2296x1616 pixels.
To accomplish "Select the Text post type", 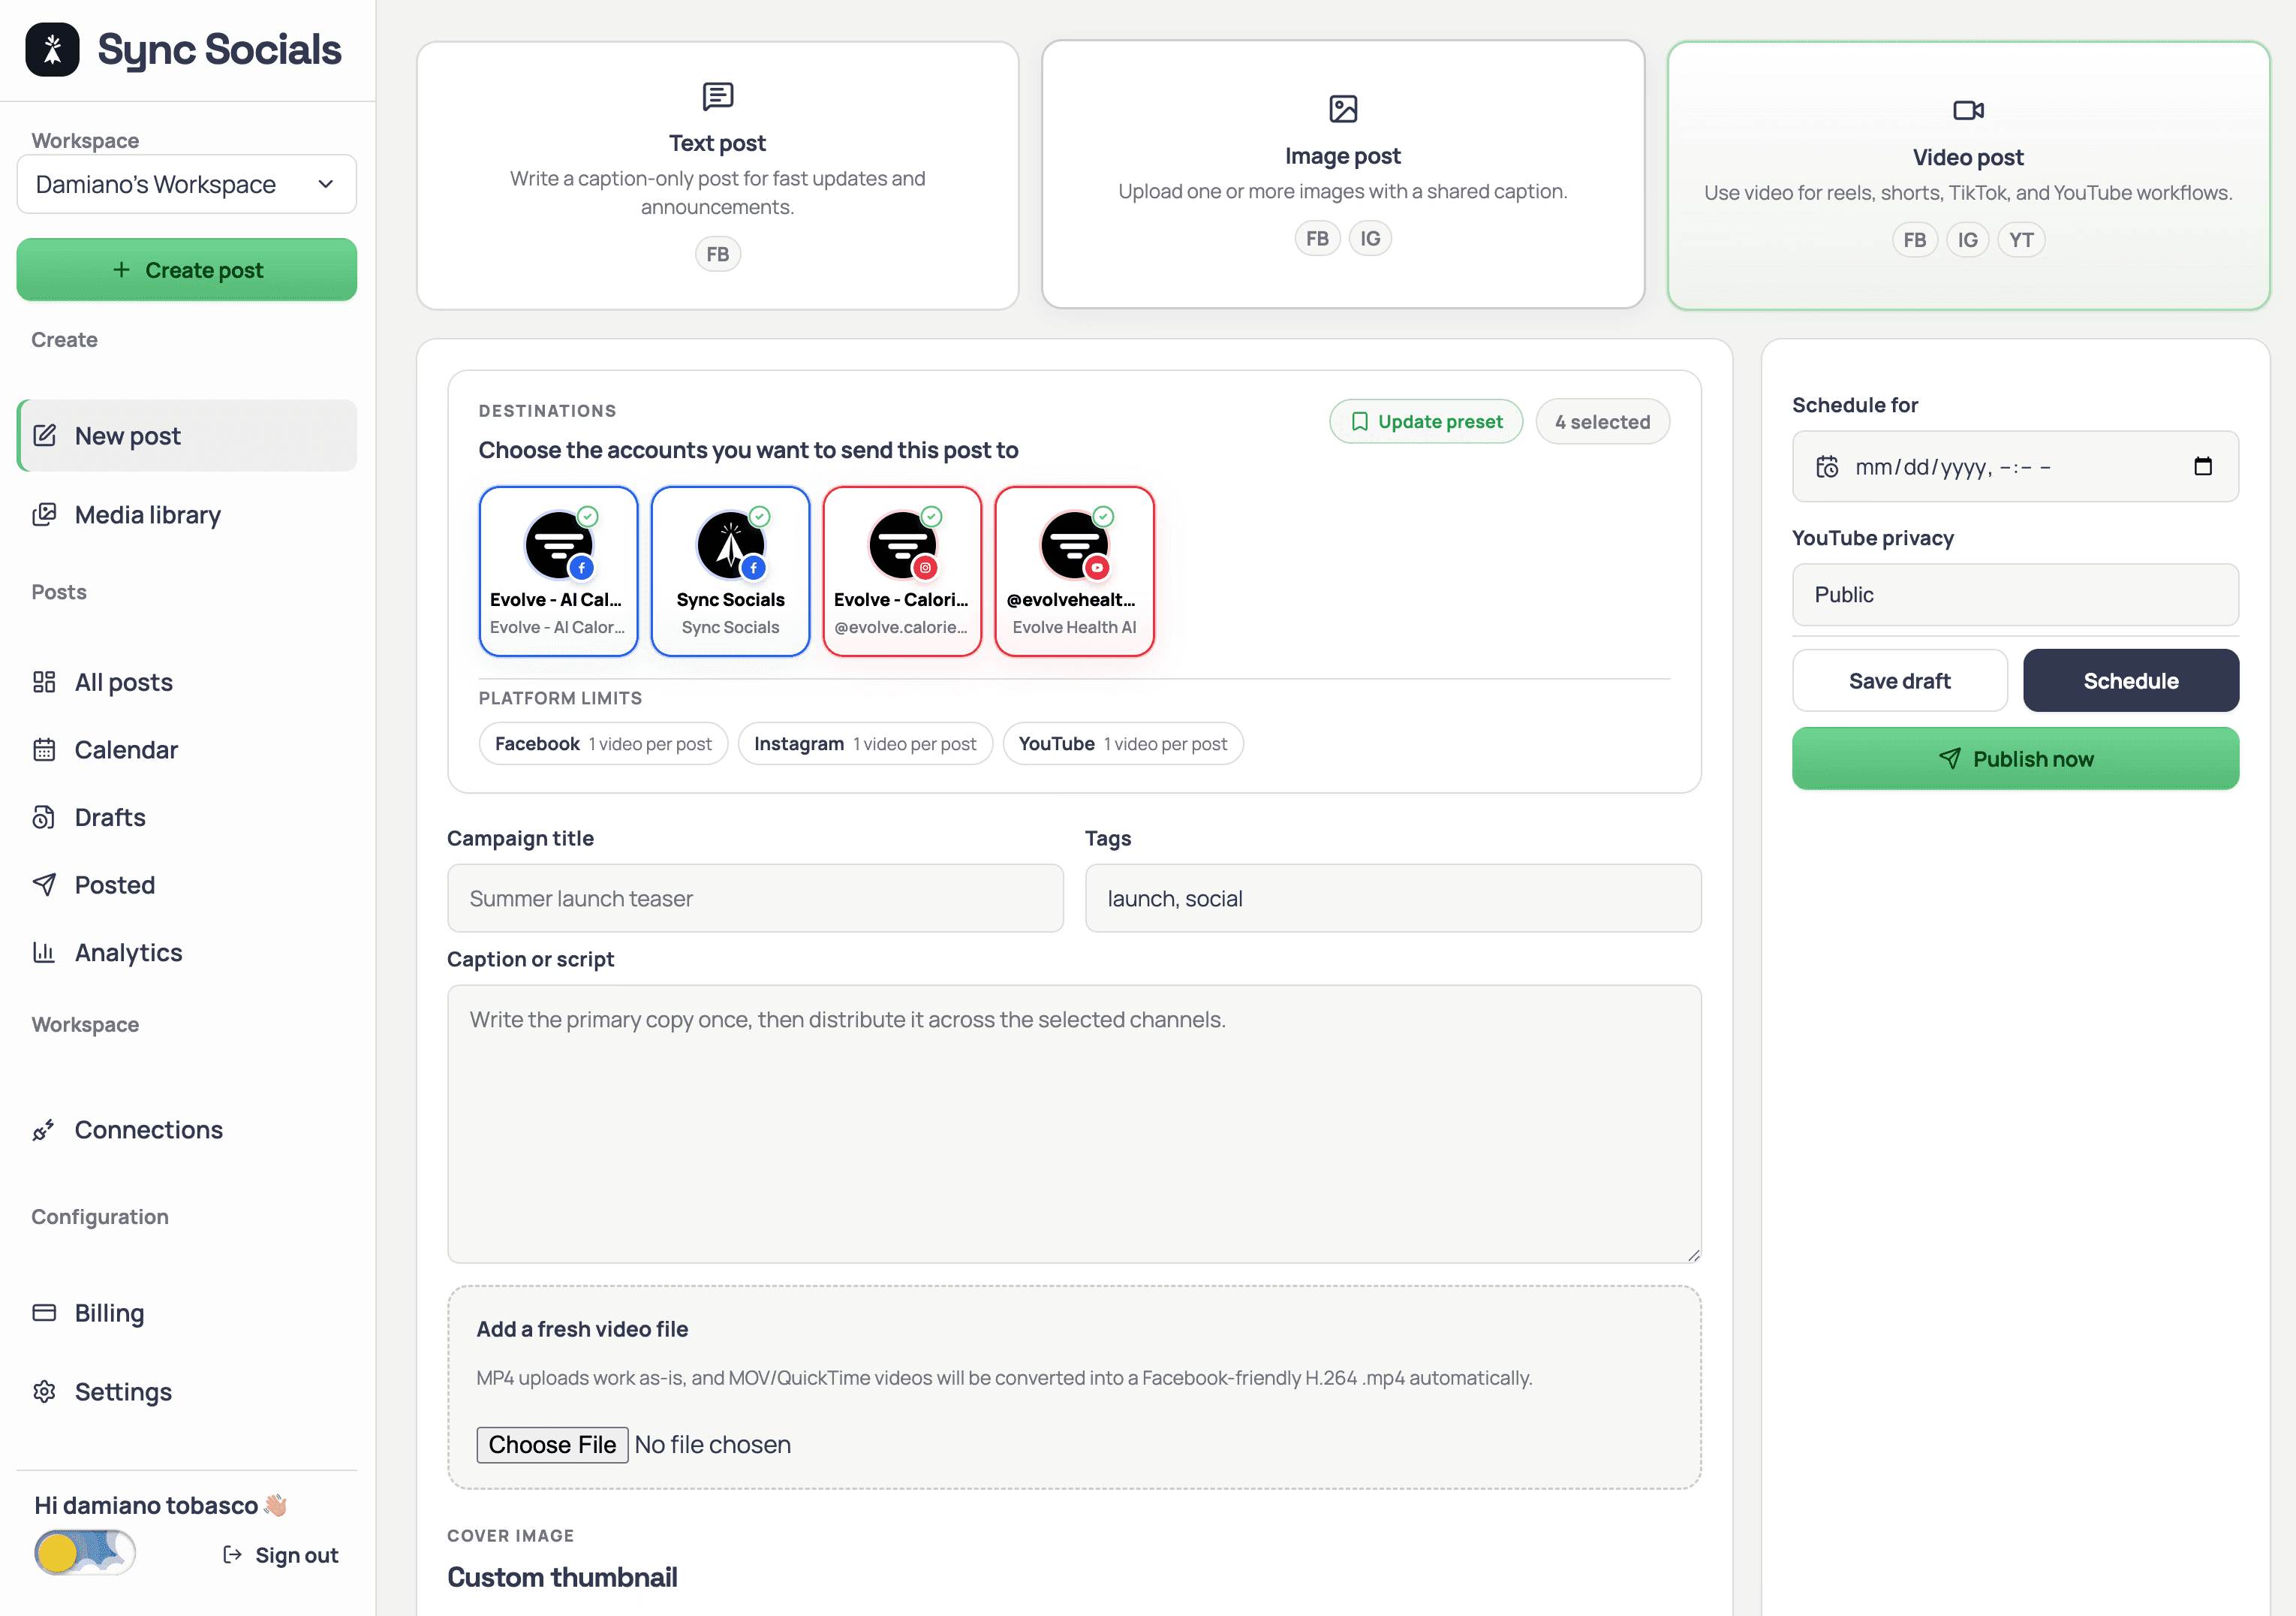I will pyautogui.click(x=717, y=175).
